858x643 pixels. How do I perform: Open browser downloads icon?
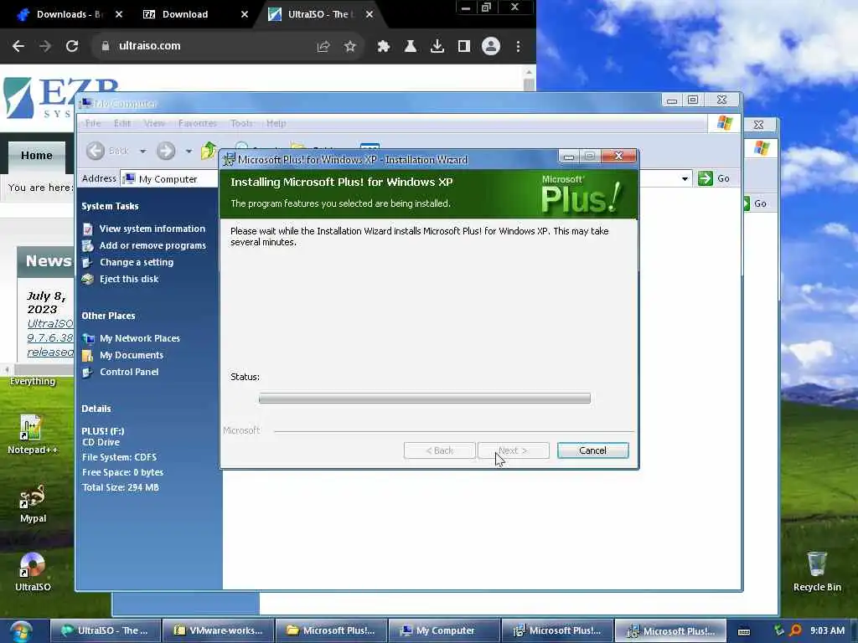pos(437,47)
